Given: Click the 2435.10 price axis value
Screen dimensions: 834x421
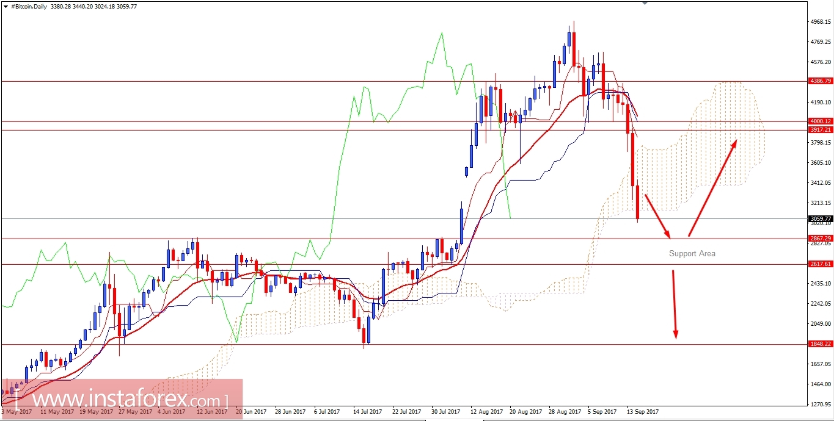Looking at the screenshot, I should (821, 284).
